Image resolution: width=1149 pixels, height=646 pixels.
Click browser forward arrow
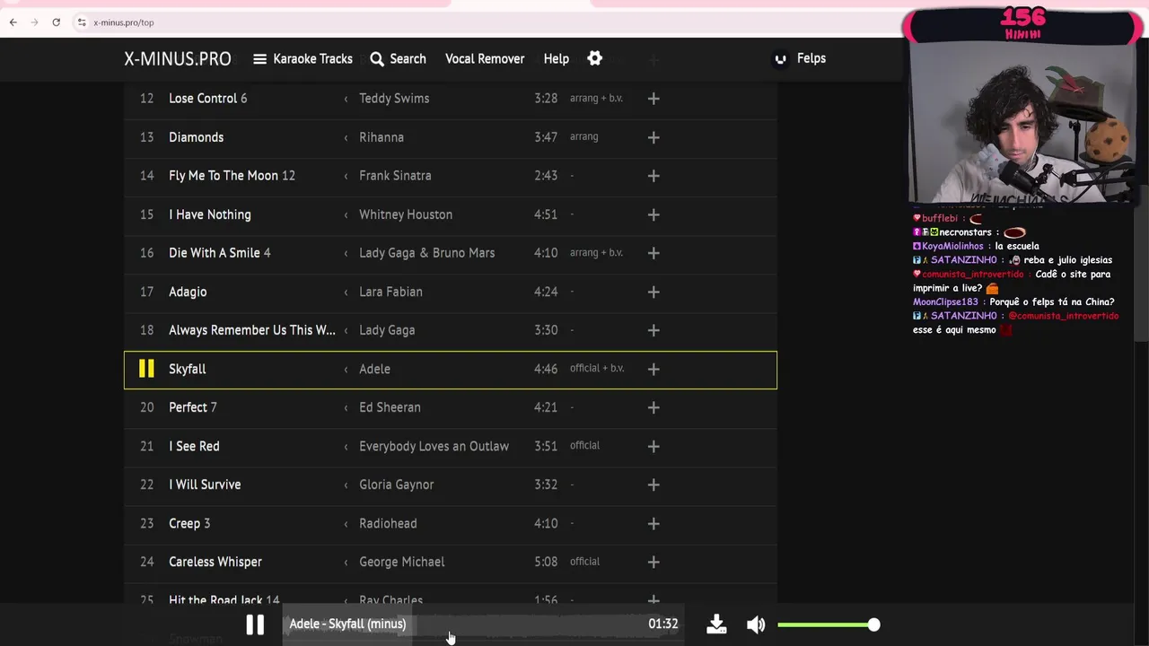pyautogui.click(x=35, y=22)
